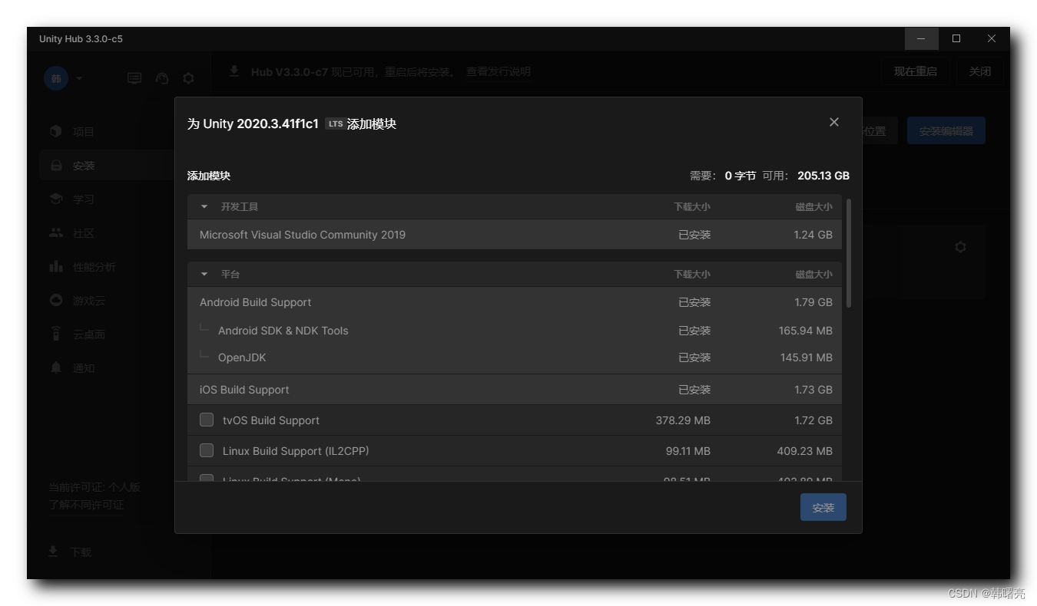Minimize the Unity Hub window
This screenshot has height=606, width=1037.
point(921,38)
